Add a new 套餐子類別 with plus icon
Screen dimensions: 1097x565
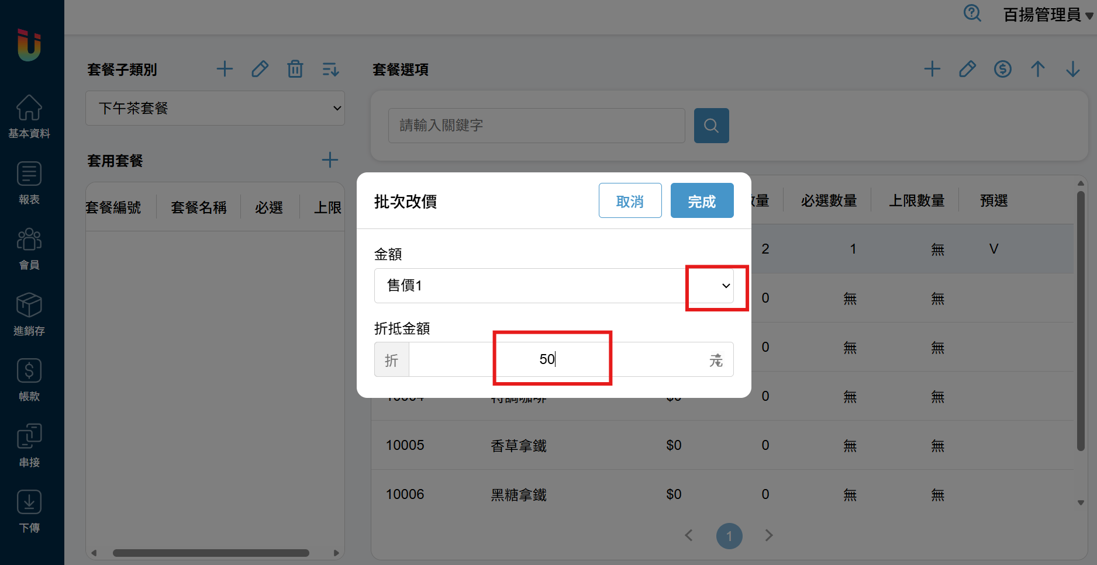coord(225,70)
